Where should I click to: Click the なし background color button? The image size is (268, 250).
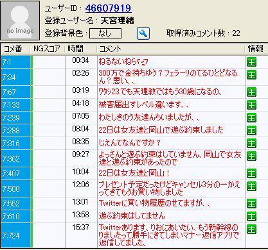(x=105, y=33)
